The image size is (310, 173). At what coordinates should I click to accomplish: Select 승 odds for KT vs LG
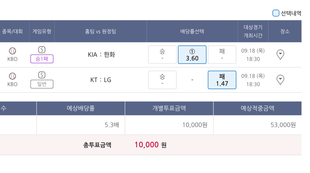162,80
